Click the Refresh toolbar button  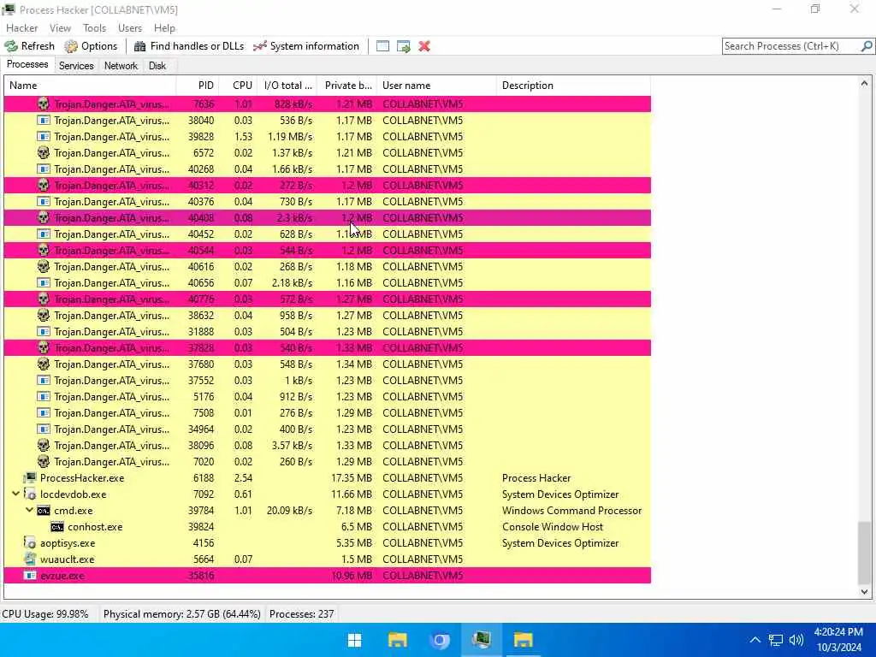click(30, 46)
